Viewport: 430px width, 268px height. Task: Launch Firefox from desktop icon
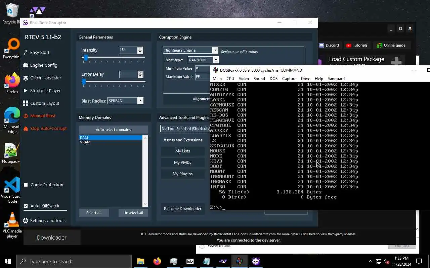12,83
